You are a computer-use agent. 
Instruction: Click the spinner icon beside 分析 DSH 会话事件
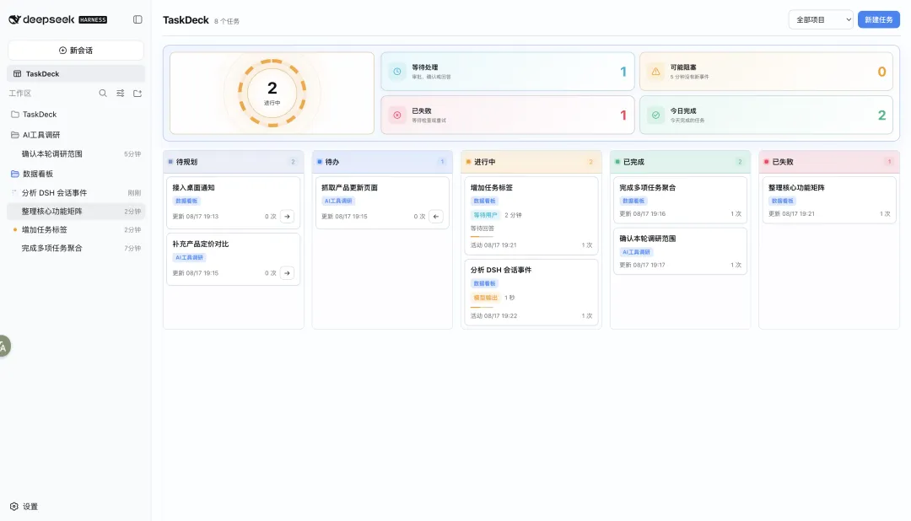(x=14, y=193)
